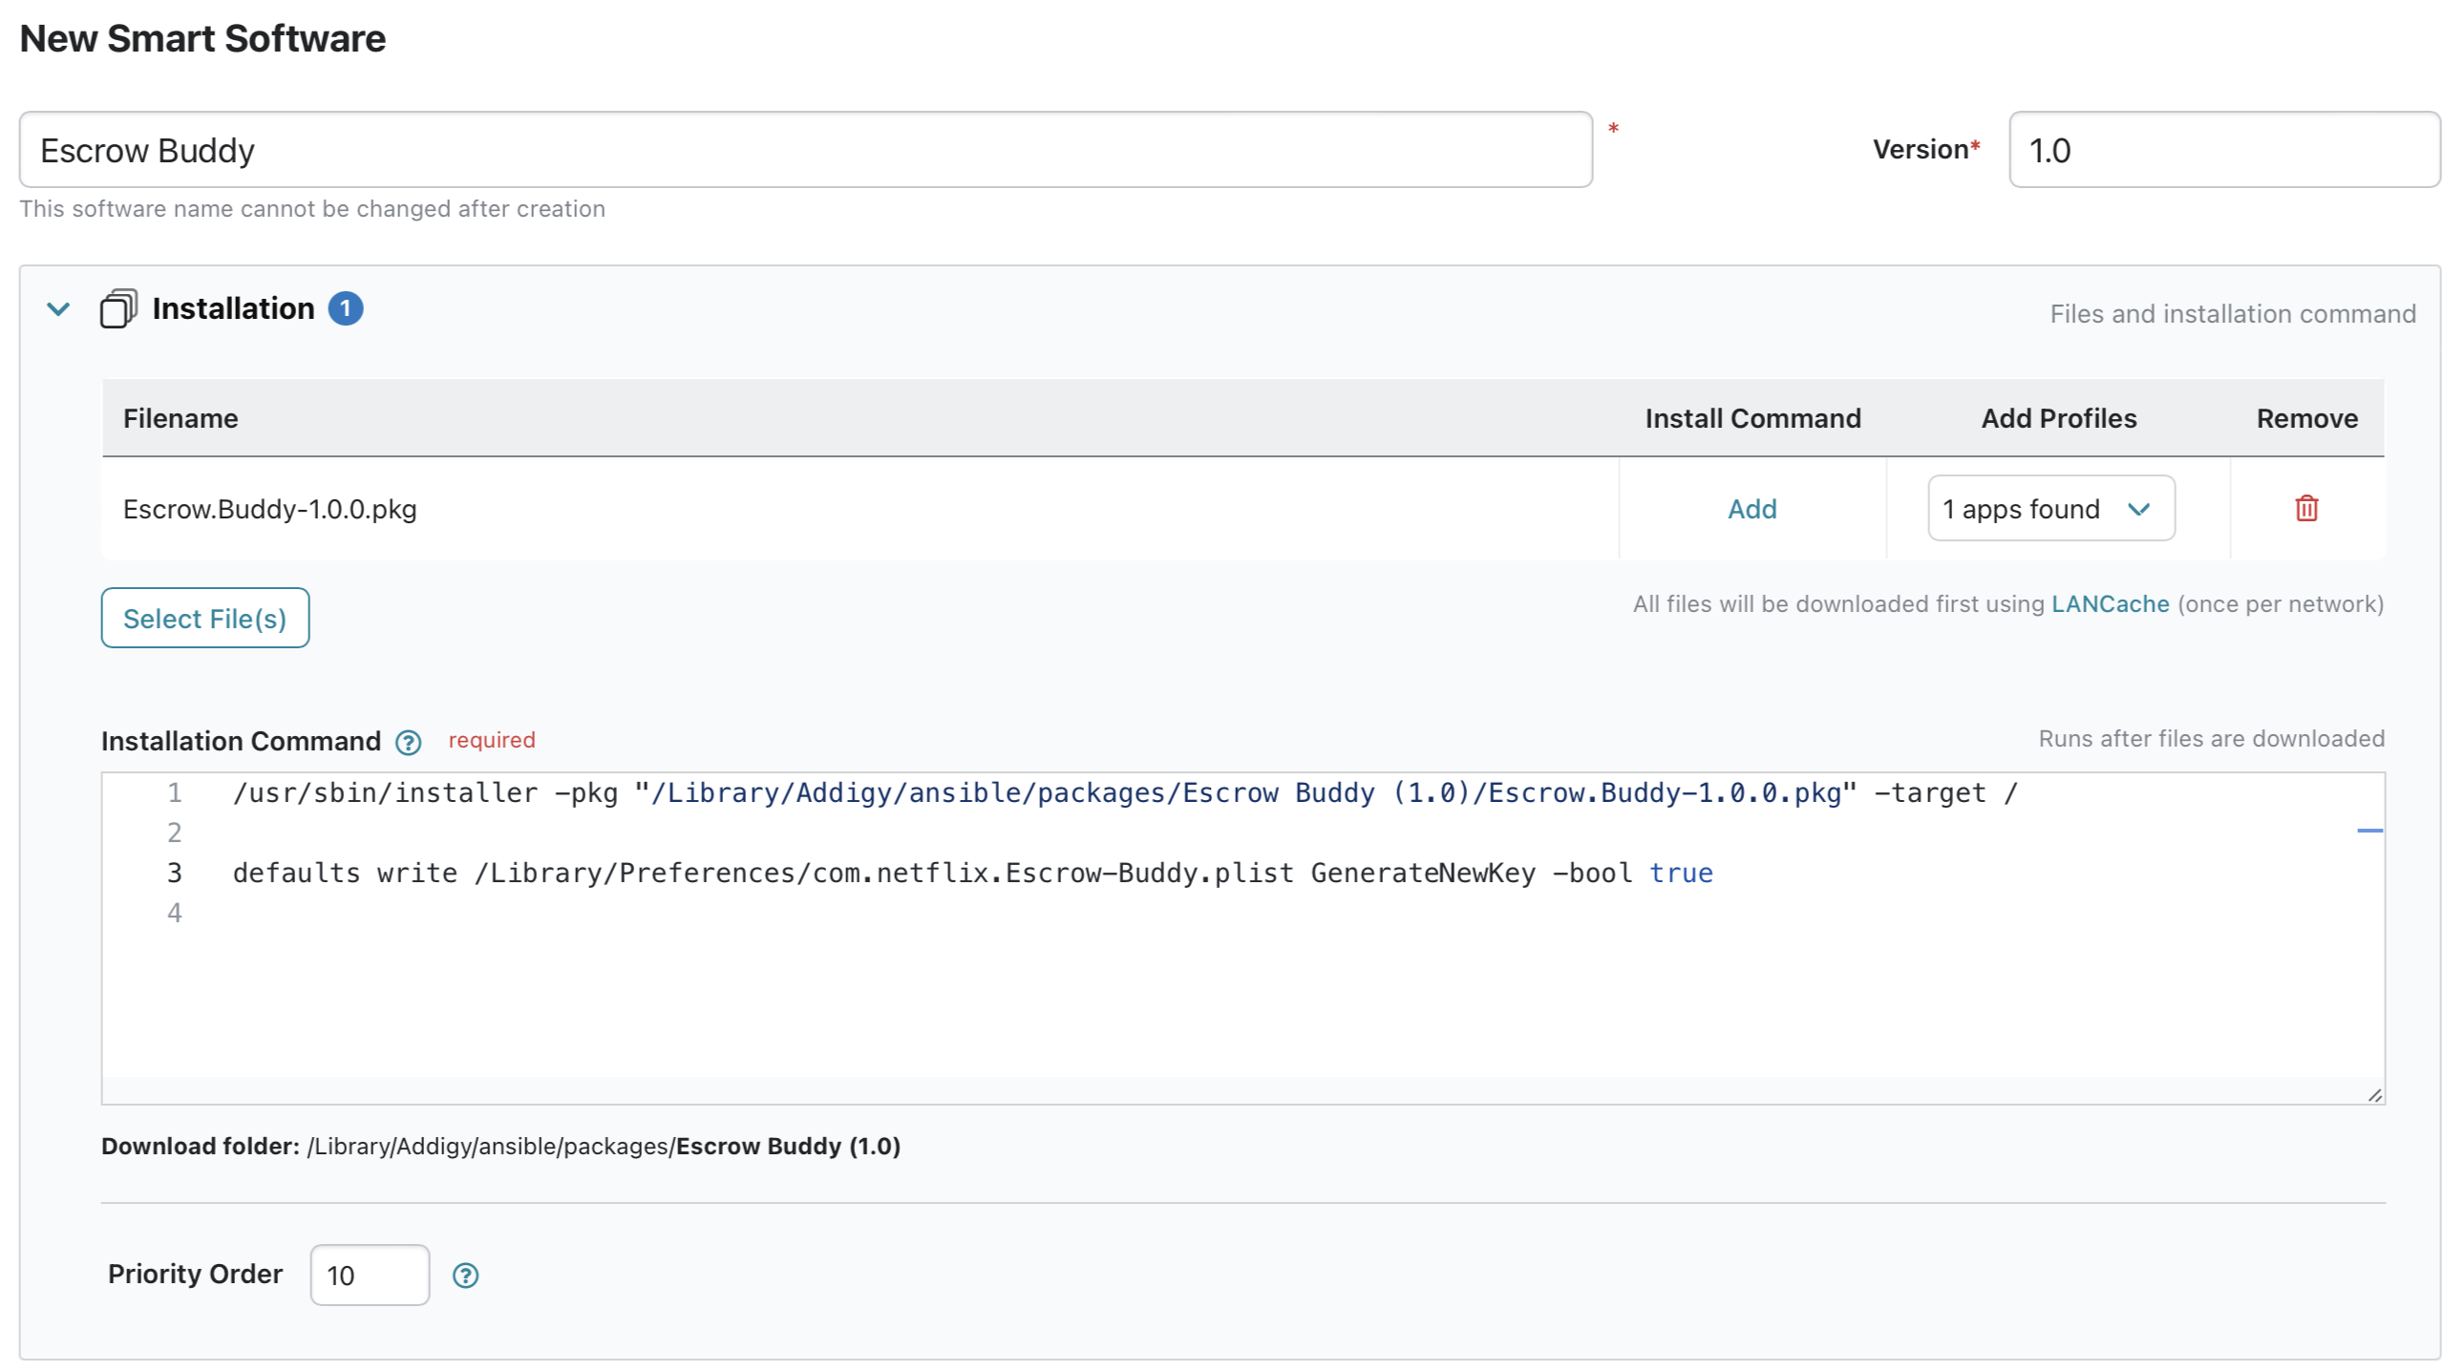This screenshot has width=2464, height=1371.
Task: Click 'Runs after files are downloaded' text
Action: pyautogui.click(x=2211, y=739)
